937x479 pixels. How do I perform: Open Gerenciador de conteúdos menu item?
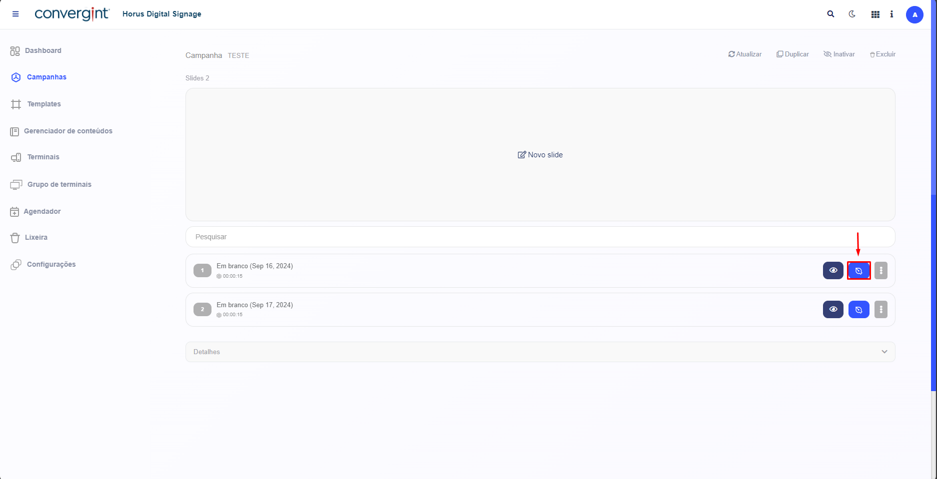(68, 131)
